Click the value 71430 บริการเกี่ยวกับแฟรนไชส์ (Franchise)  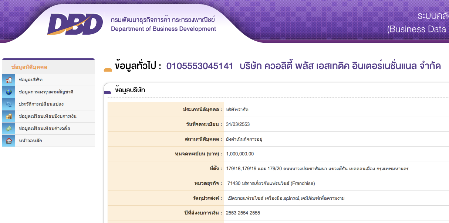271,183
